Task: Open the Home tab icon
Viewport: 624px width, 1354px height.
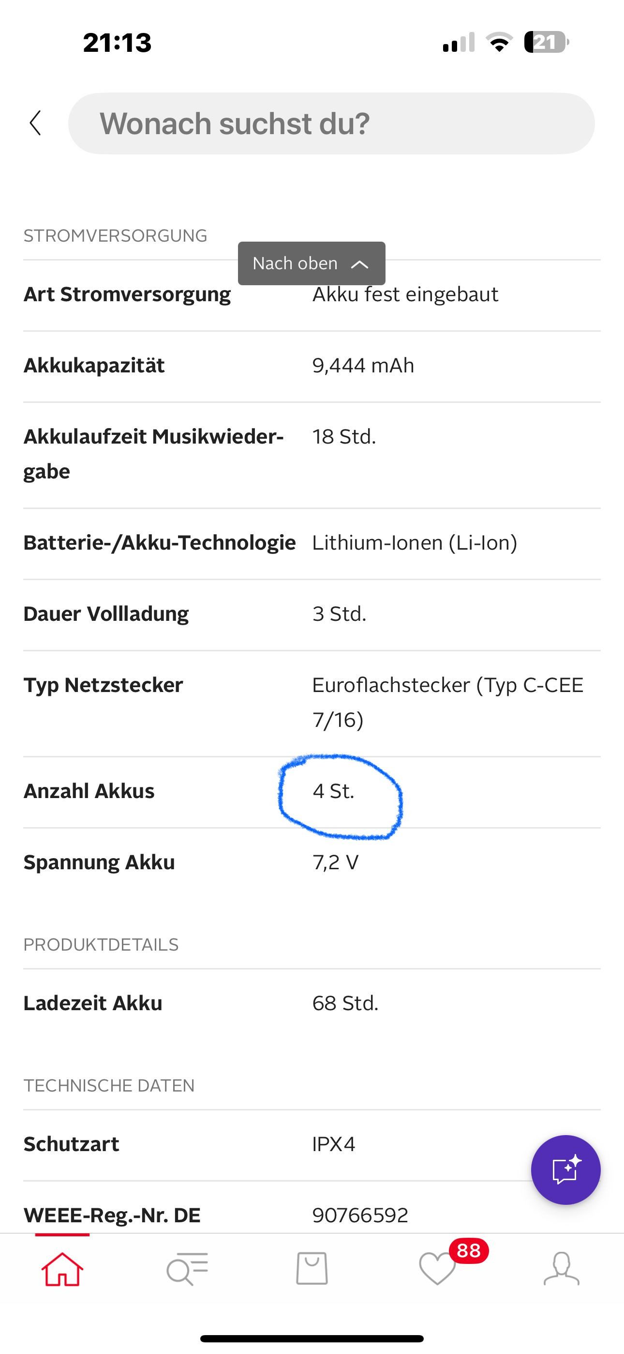Action: [62, 1269]
